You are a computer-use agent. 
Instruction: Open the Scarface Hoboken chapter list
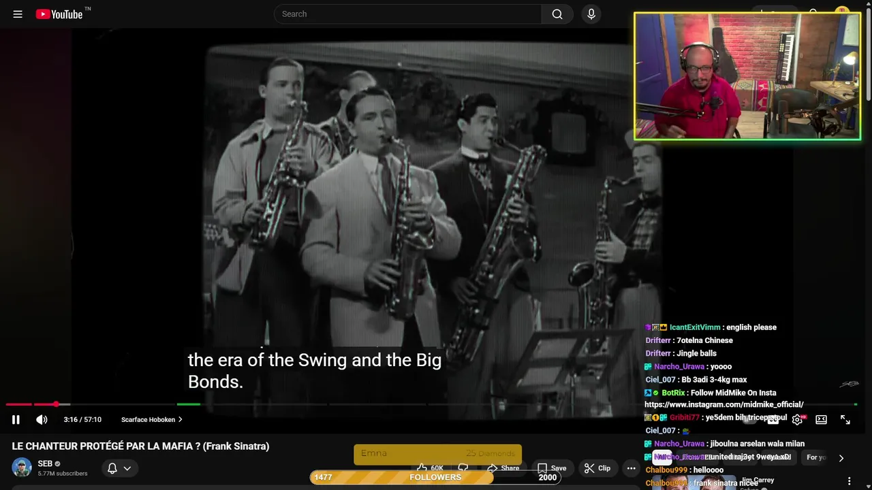pyautogui.click(x=152, y=420)
